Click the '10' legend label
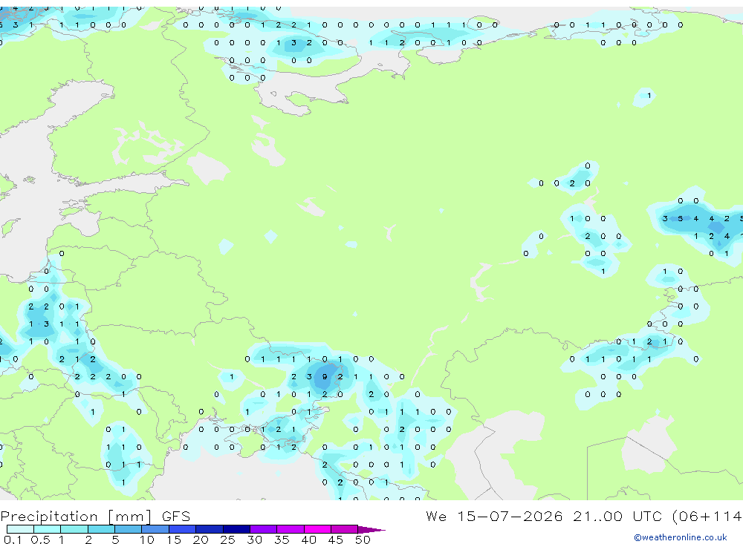Screen dimensions: 743x544 coord(146,540)
